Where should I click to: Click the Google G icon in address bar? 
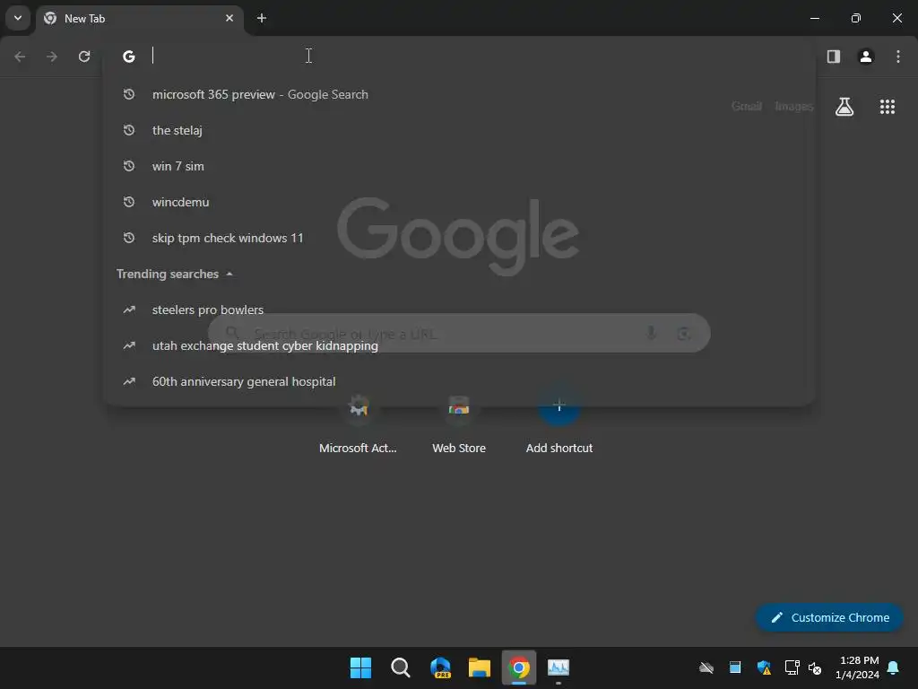coord(129,57)
